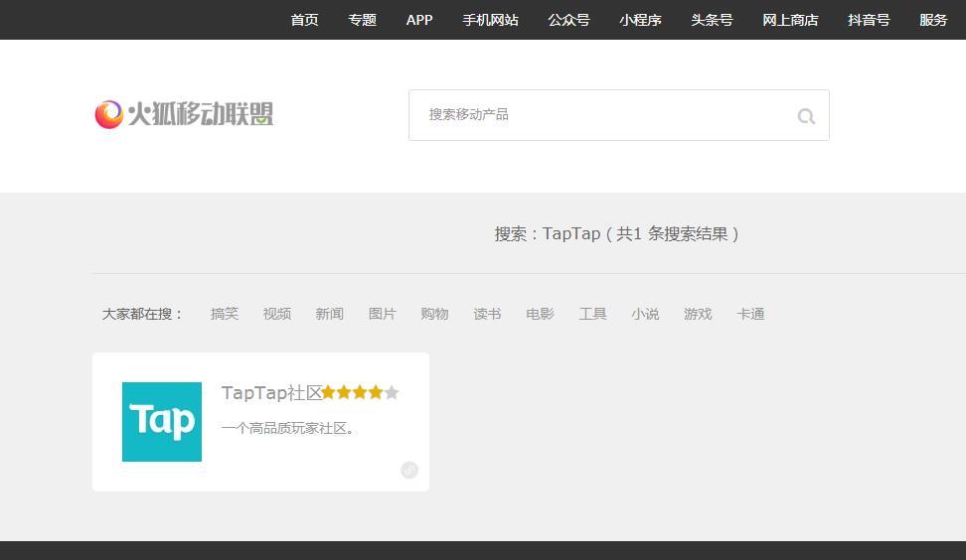
Task: Open 小程序 navigation item
Action: (640, 20)
